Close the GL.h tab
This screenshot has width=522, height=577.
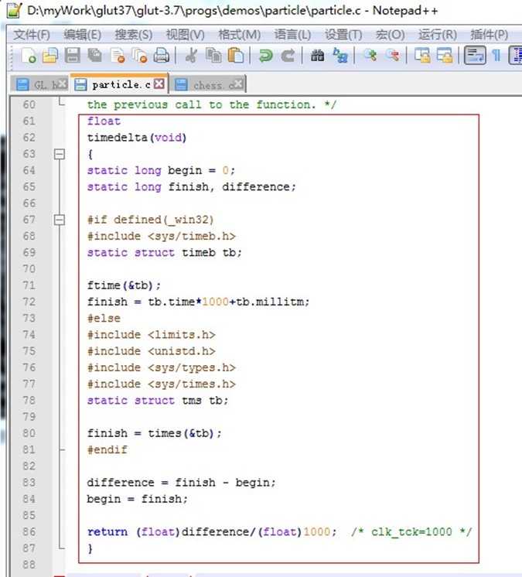coord(63,84)
